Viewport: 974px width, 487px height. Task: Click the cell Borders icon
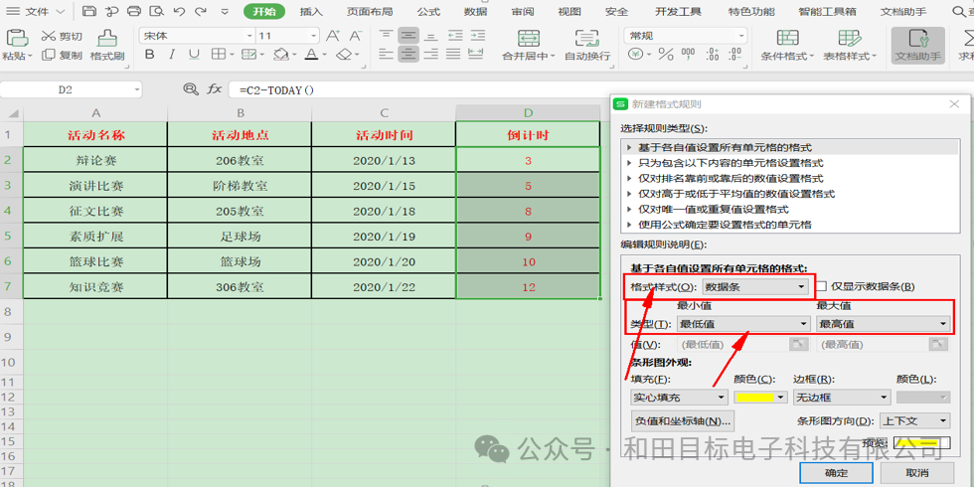[x=218, y=55]
